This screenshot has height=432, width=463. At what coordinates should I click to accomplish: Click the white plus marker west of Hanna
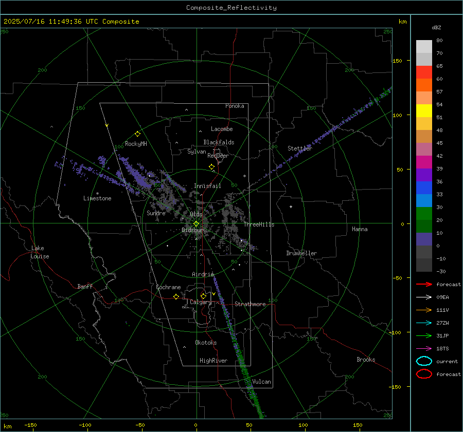coord(291,206)
